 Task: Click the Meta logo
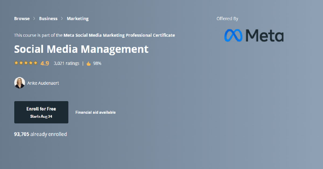pos(254,35)
